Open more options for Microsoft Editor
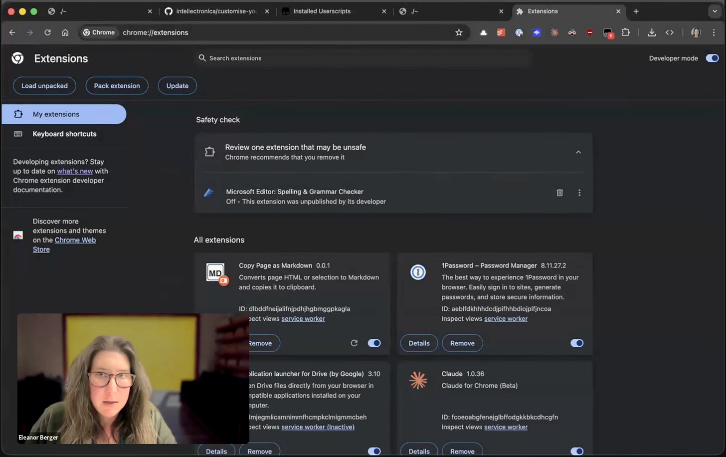 579,193
